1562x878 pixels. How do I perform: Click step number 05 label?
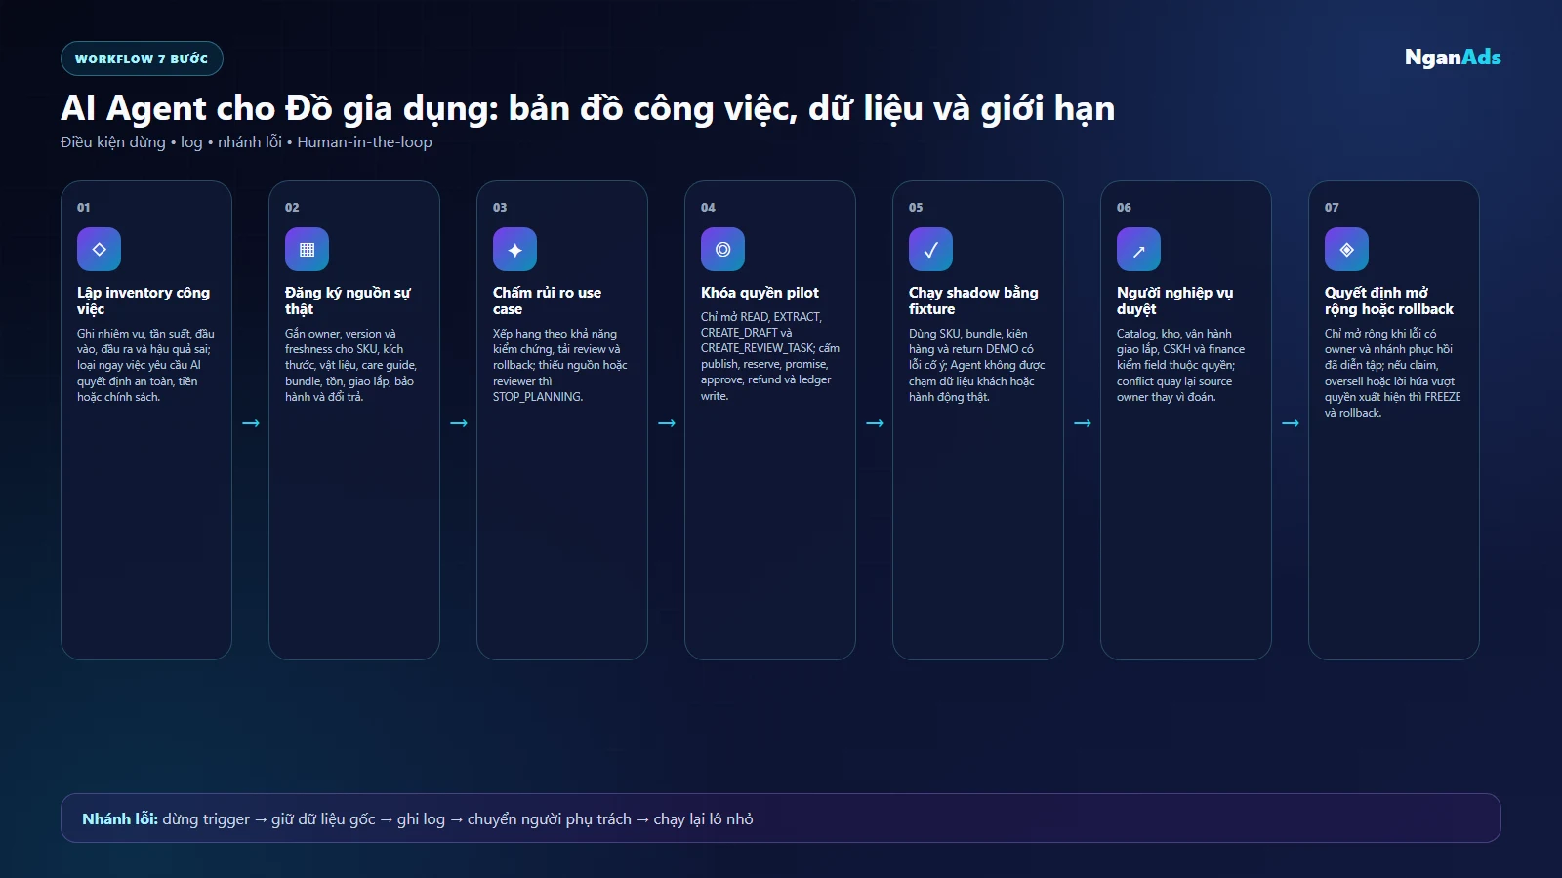click(916, 208)
